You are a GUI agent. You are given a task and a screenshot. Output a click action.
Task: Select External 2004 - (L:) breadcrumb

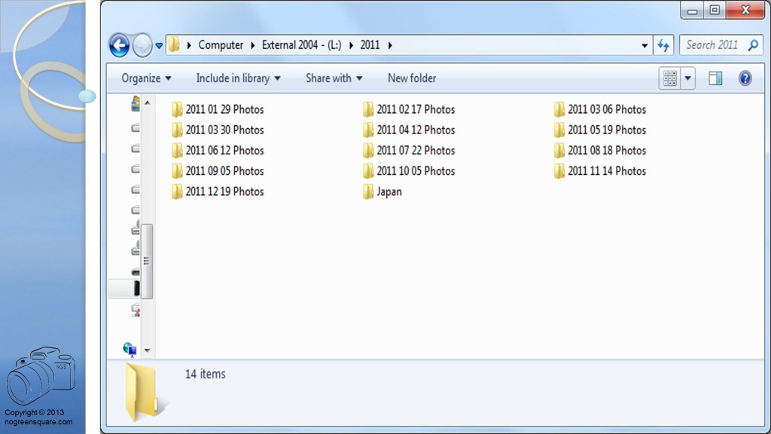tap(301, 45)
